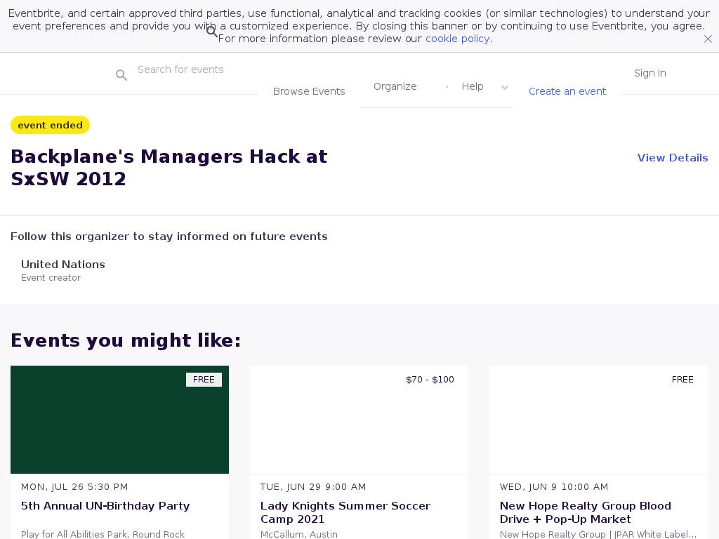Open the New Hope Realty Blood Drive event
The height and width of the screenshot is (539, 719).
[585, 512]
